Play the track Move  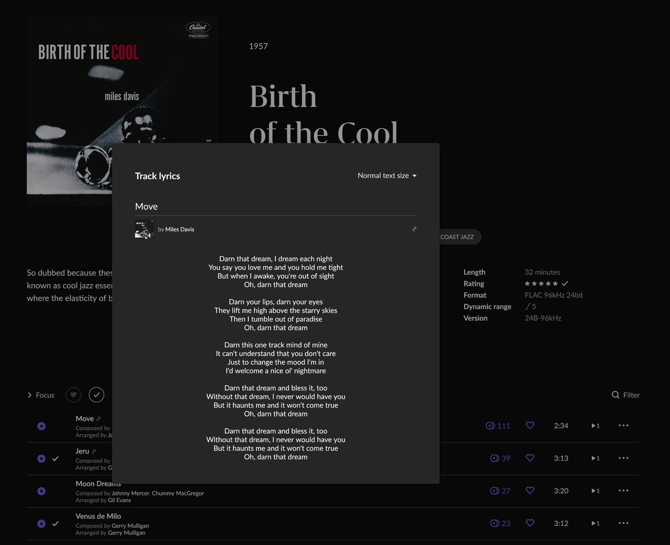tap(41, 426)
